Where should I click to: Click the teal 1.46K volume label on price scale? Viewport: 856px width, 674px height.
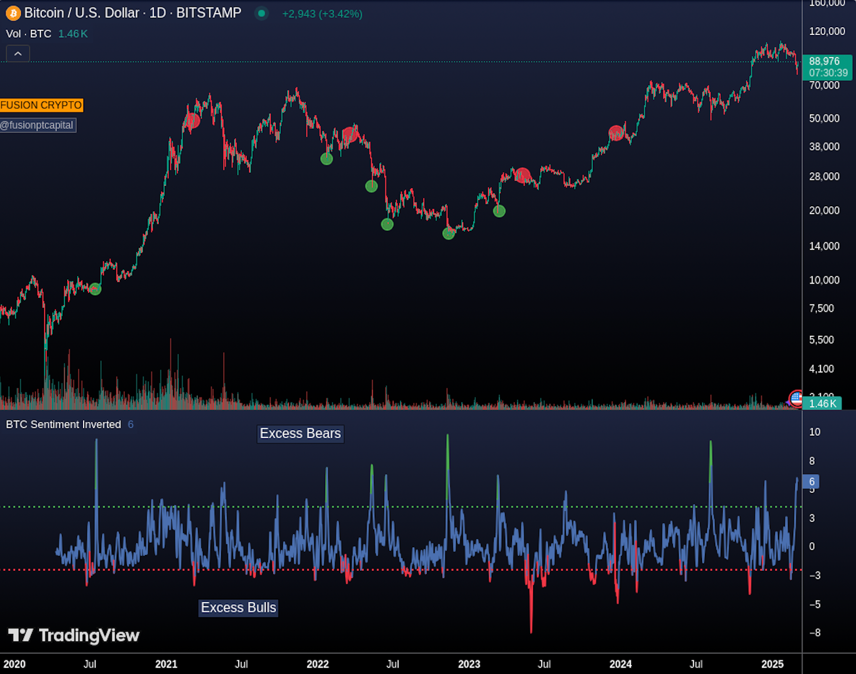tap(822, 404)
